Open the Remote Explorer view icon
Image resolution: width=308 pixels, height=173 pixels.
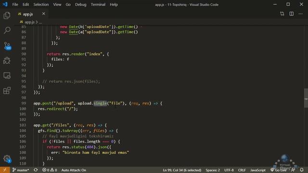tap(7, 75)
